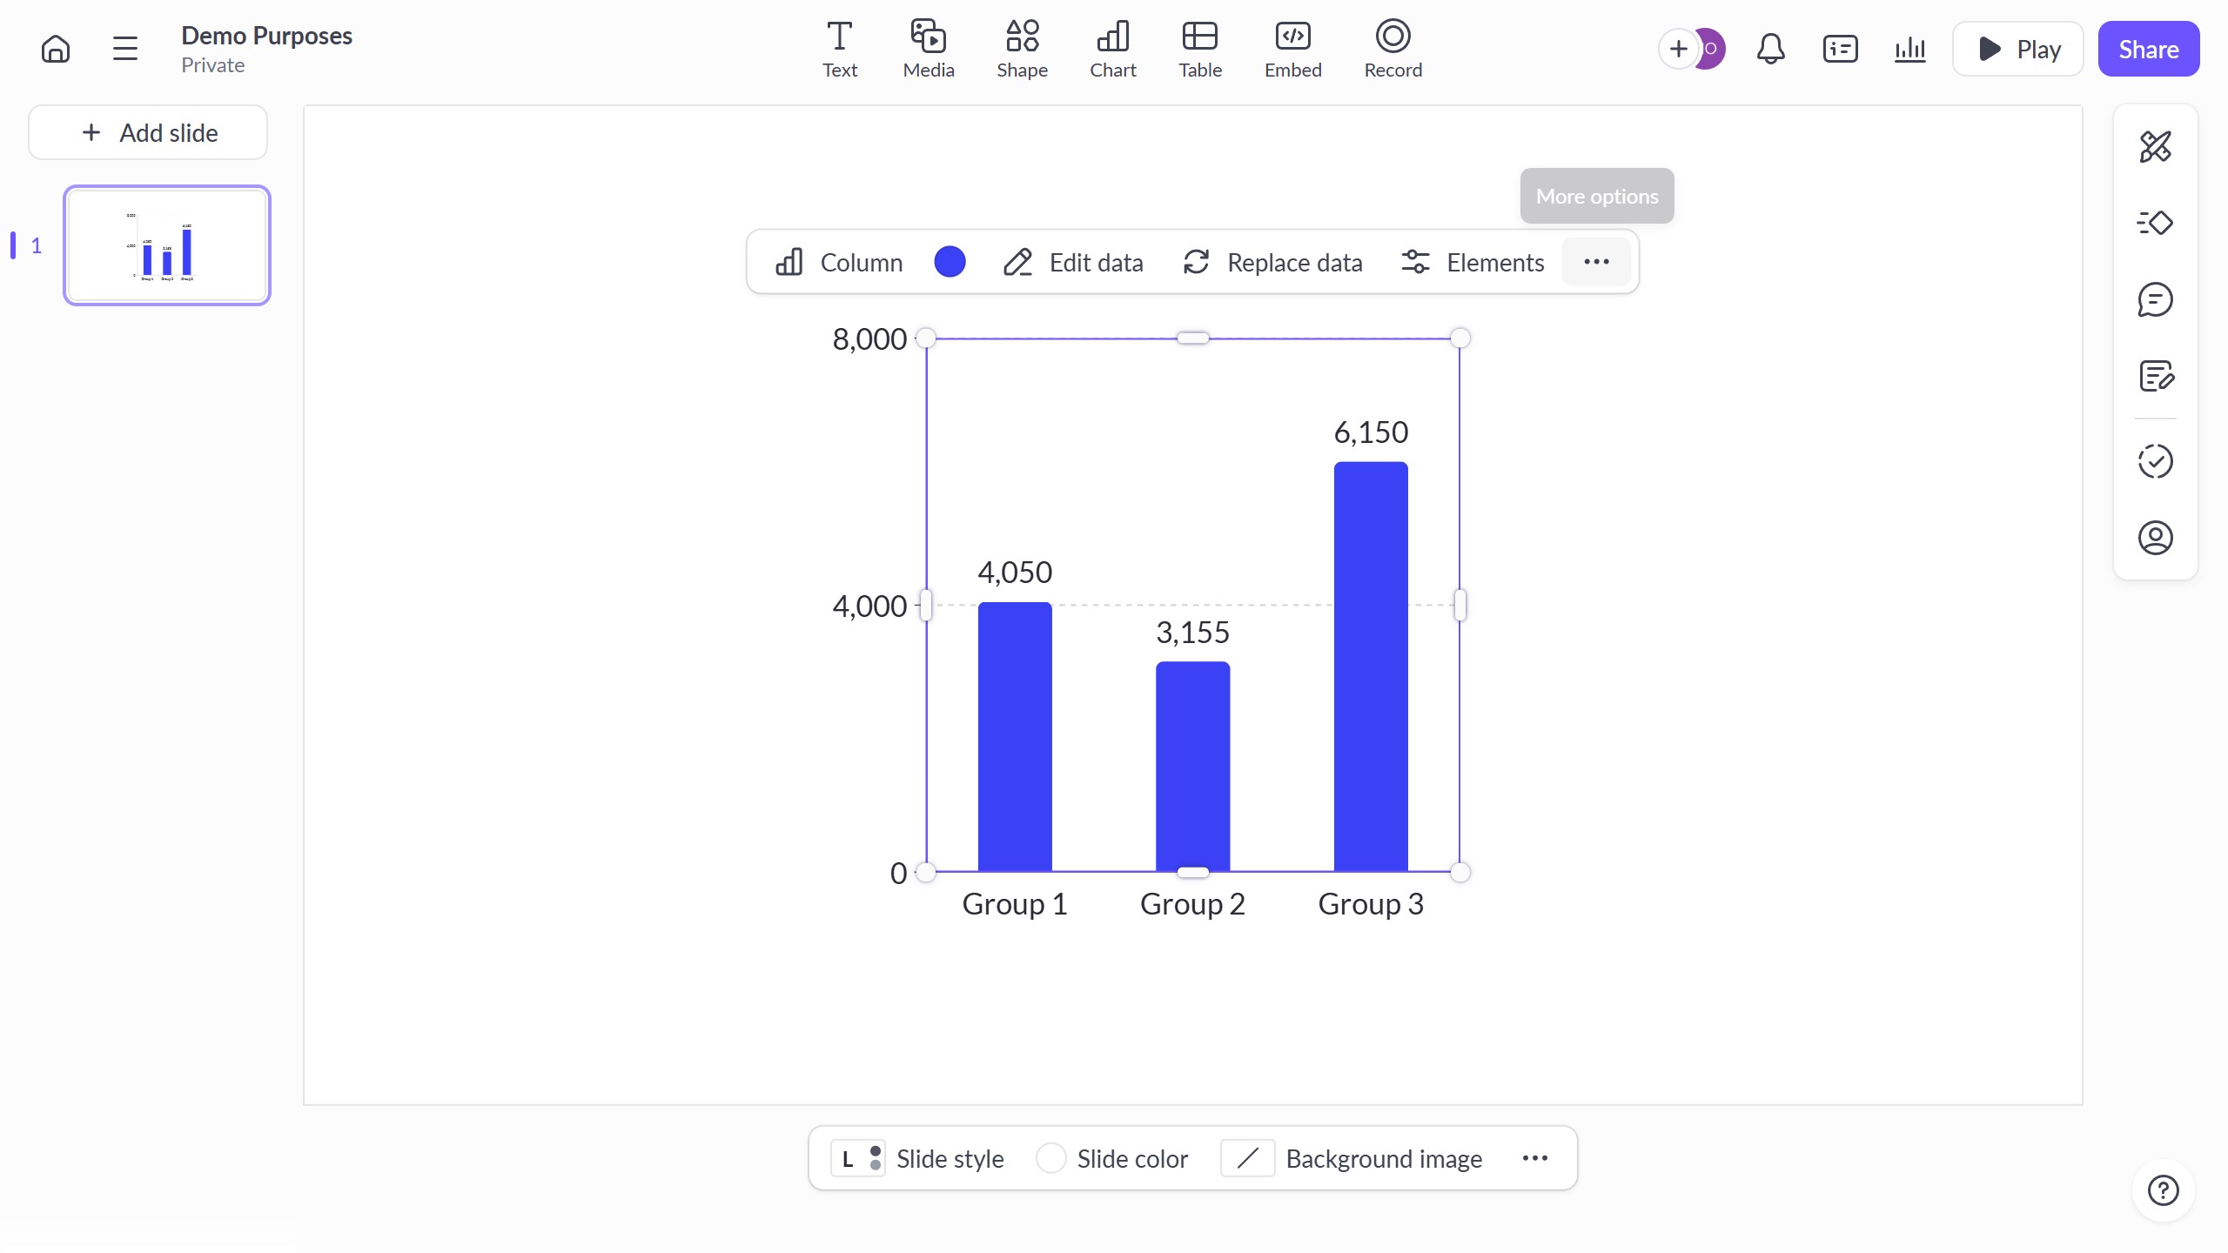Change the Column chart type

(839, 262)
